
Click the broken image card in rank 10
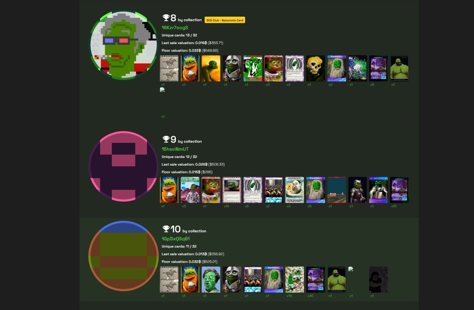351,269
